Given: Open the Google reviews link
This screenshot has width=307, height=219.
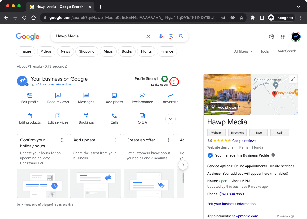Looking at the screenshot, I should coord(244,140).
